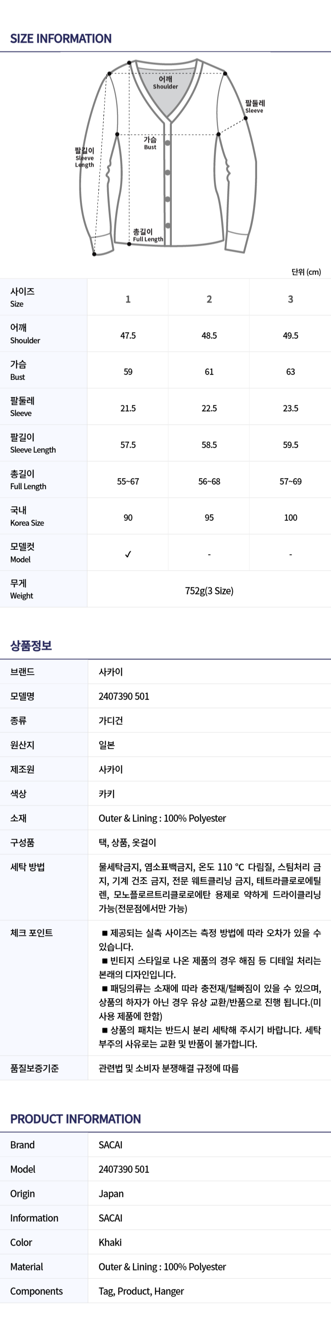Click the 세탁 방법 row label

tap(27, 867)
